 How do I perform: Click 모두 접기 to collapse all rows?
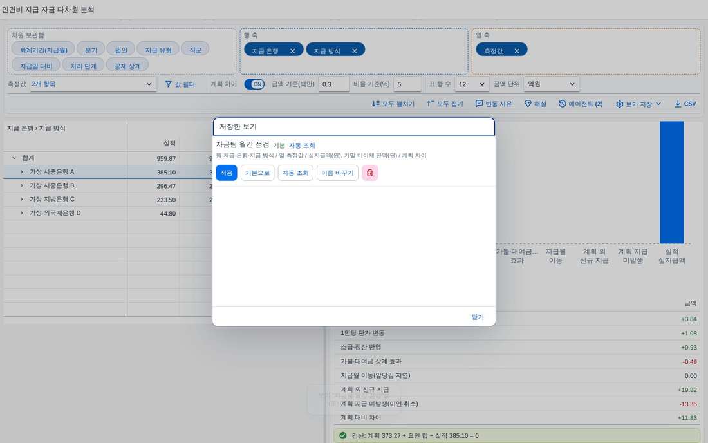click(445, 104)
